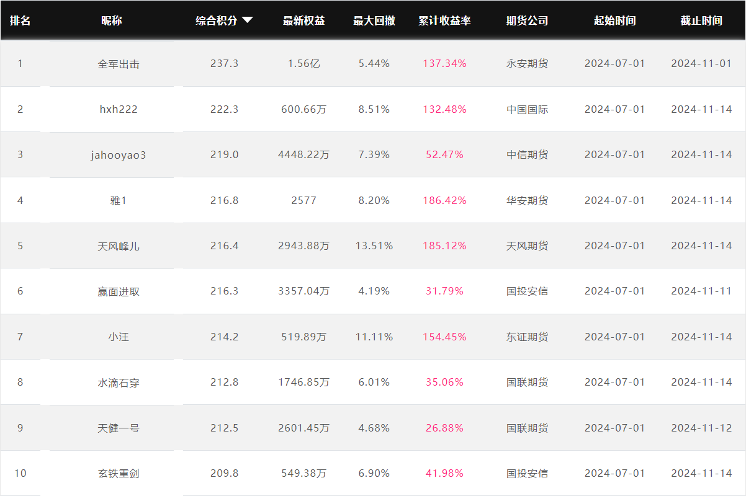Click the 累计收益率 column header
The height and width of the screenshot is (496, 746).
pos(444,20)
